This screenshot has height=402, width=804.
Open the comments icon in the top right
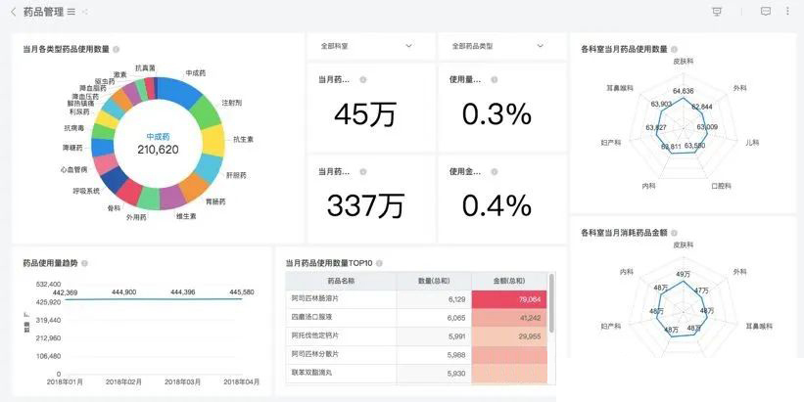click(x=766, y=12)
